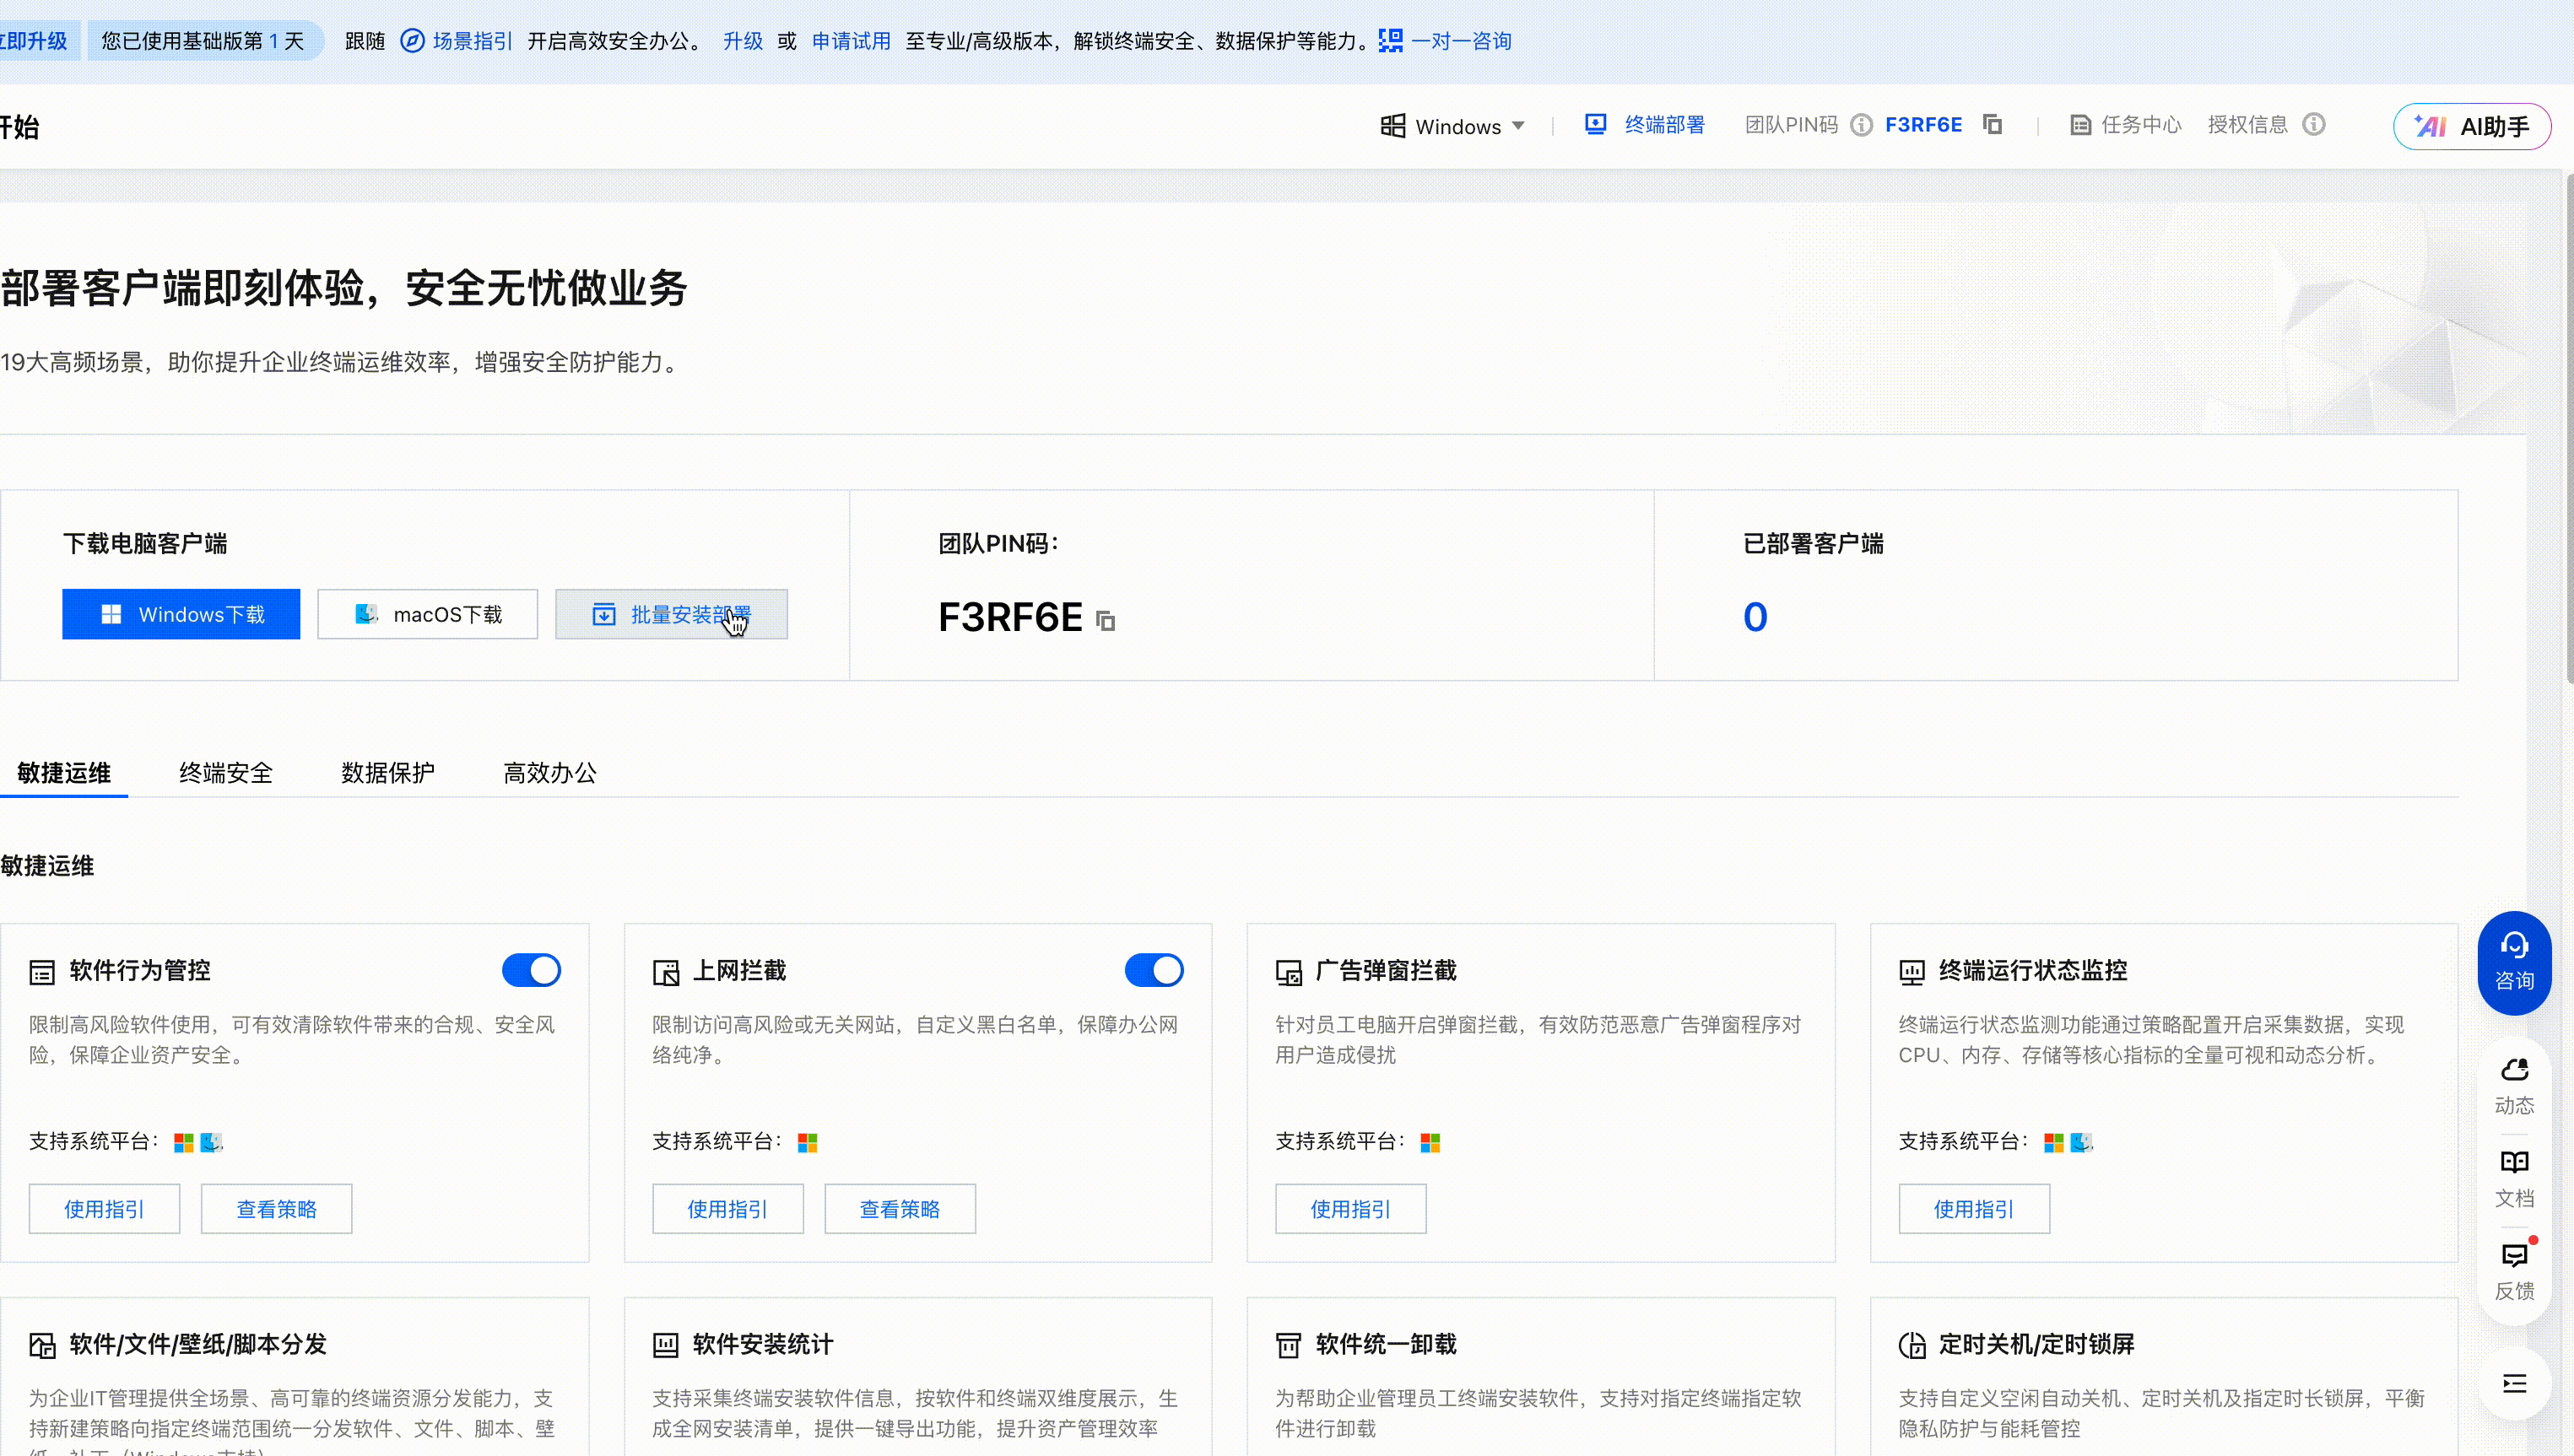2574x1456 pixels.
Task: Click info icon next to 团队PIN码
Action: [1861, 125]
